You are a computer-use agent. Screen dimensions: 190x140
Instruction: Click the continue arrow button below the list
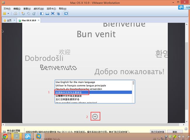tap(95, 117)
